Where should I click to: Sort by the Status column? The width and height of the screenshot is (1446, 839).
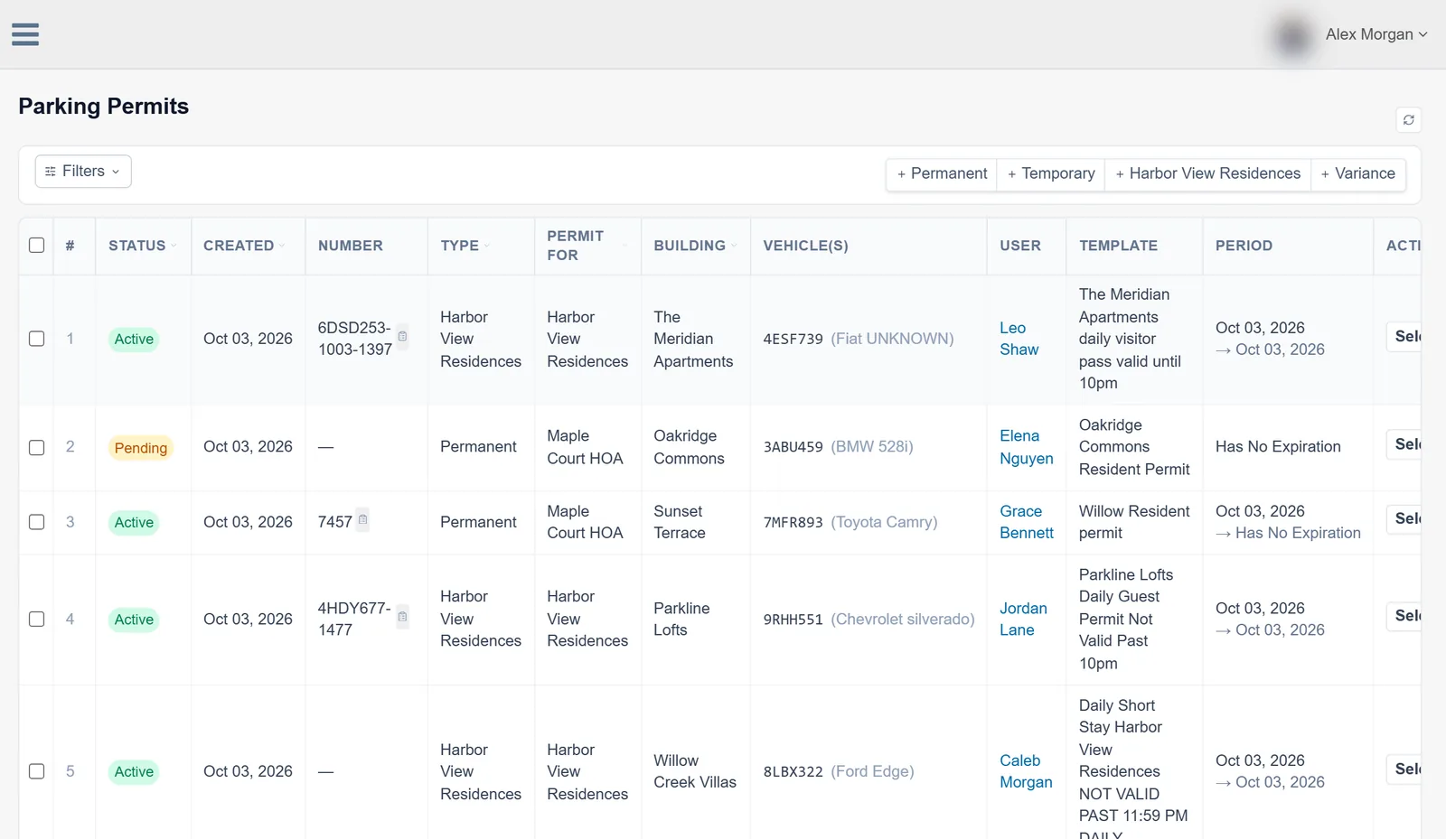pyautogui.click(x=142, y=246)
